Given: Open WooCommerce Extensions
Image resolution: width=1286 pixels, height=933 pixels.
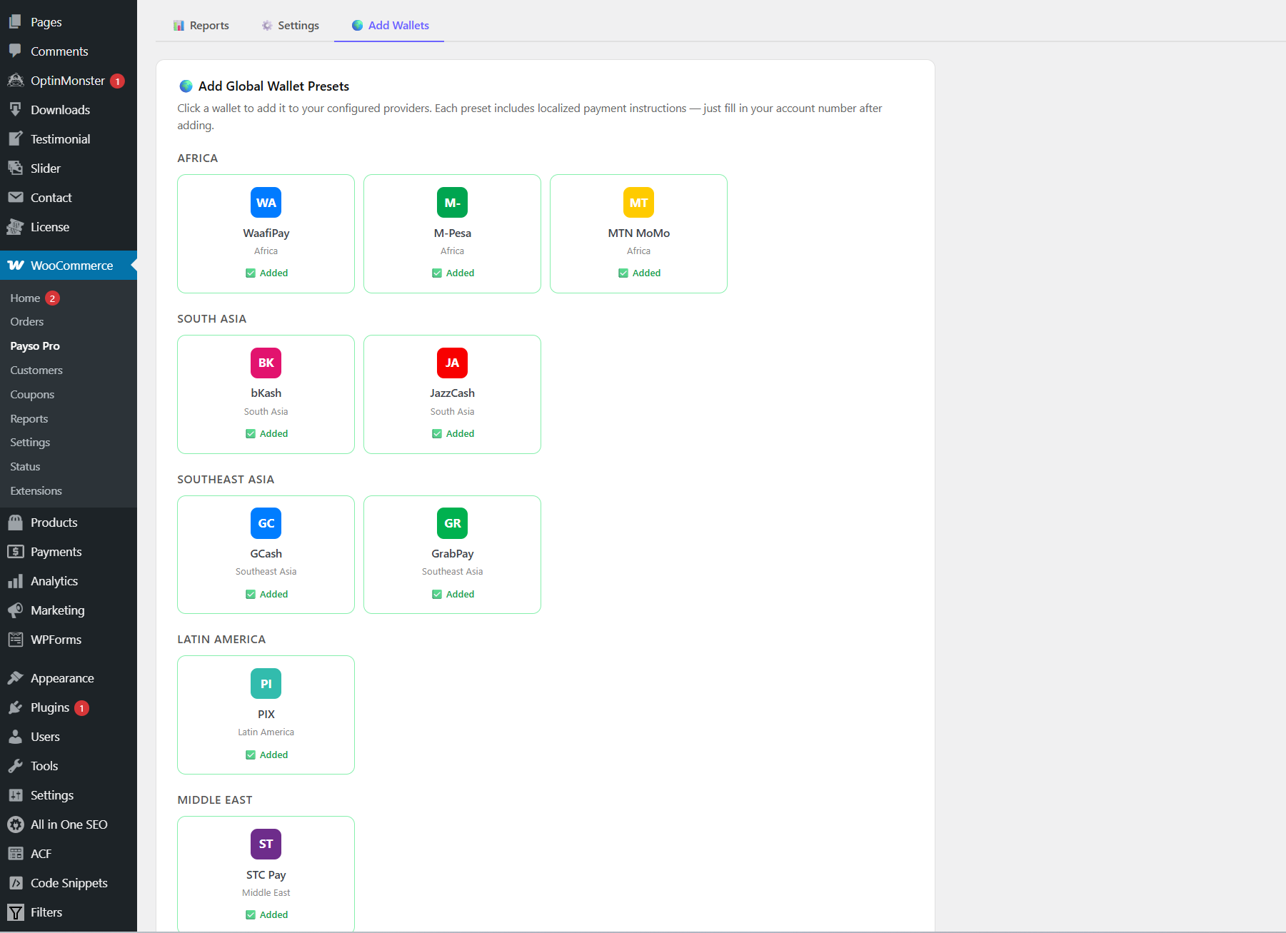Looking at the screenshot, I should tap(36, 490).
